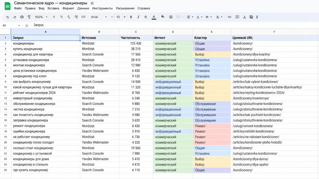Viewport: 319px width, 179px height.
Task: Select cell /kondicionery/invertornye/
Action: pyautogui.click(x=274, y=98)
